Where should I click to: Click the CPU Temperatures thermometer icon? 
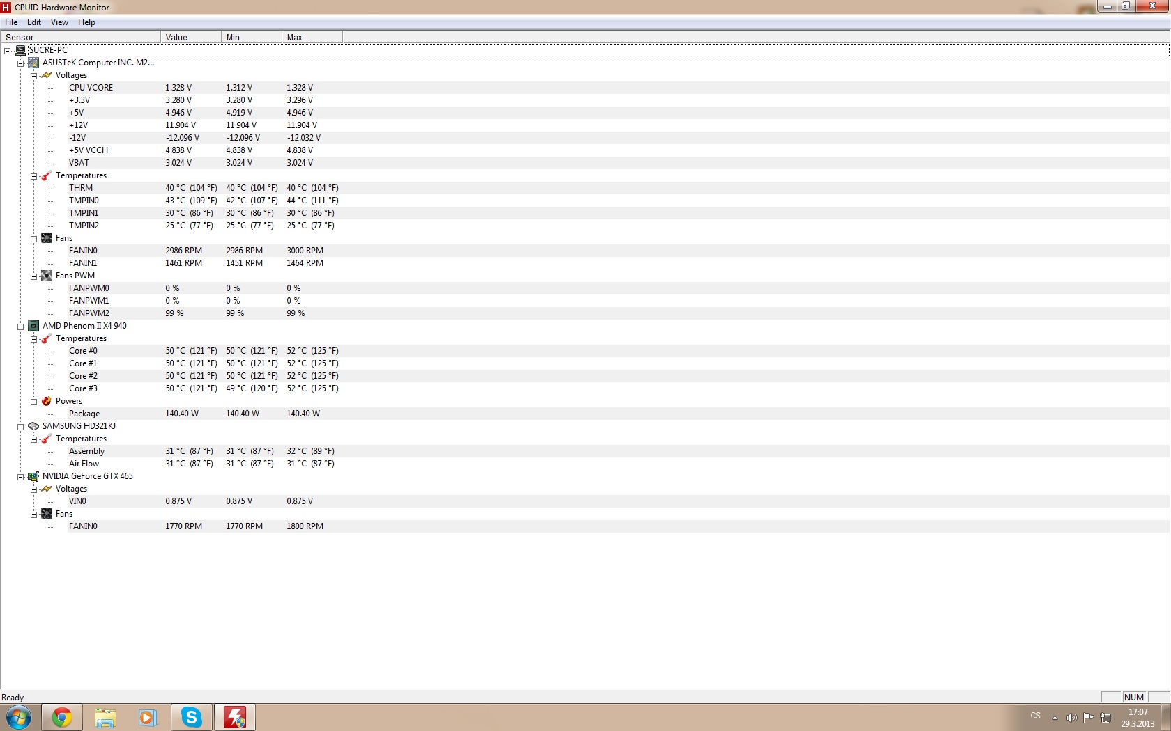47,338
